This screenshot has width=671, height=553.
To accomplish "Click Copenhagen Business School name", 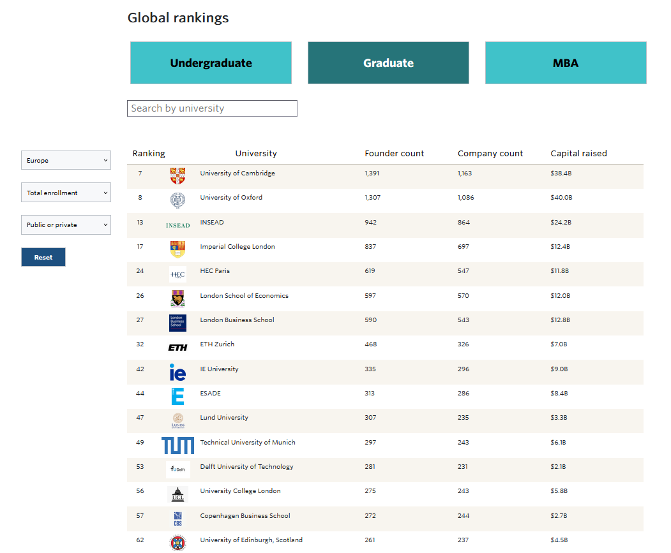I will [245, 516].
